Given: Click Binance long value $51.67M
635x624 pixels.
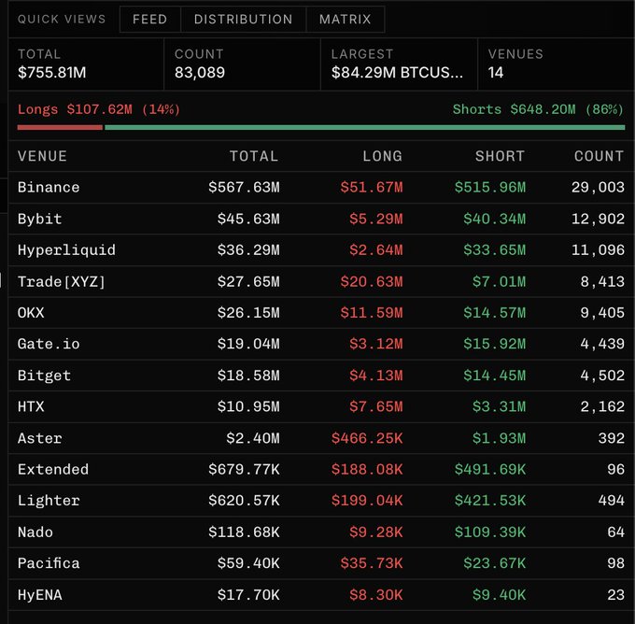Looking at the screenshot, I should (372, 187).
